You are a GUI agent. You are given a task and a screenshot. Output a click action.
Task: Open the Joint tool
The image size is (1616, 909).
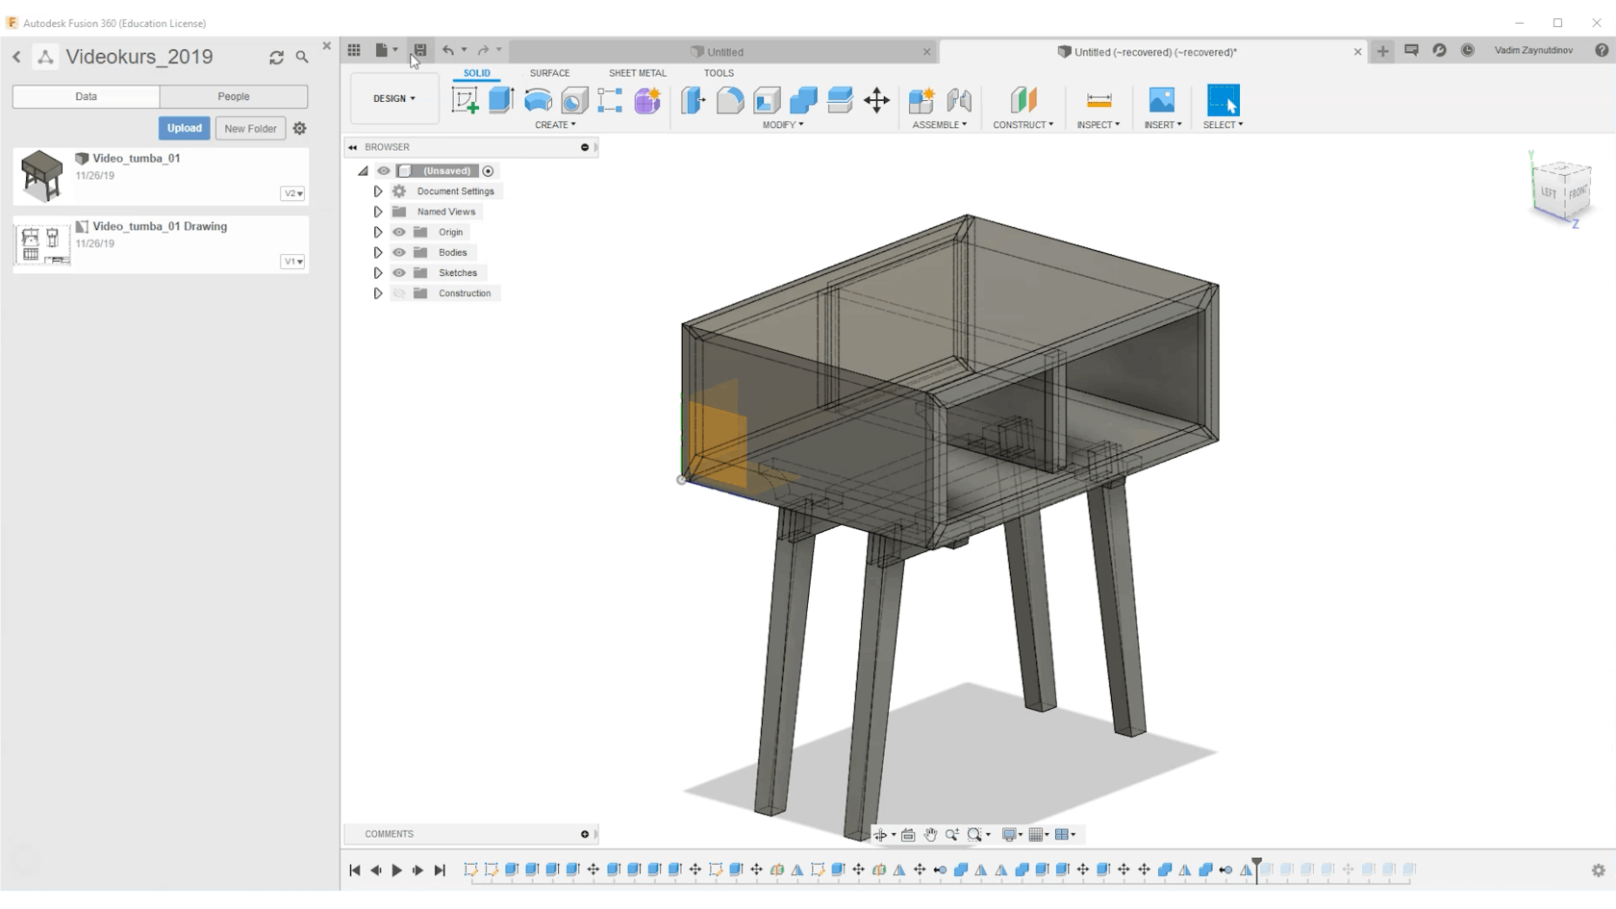tap(959, 100)
